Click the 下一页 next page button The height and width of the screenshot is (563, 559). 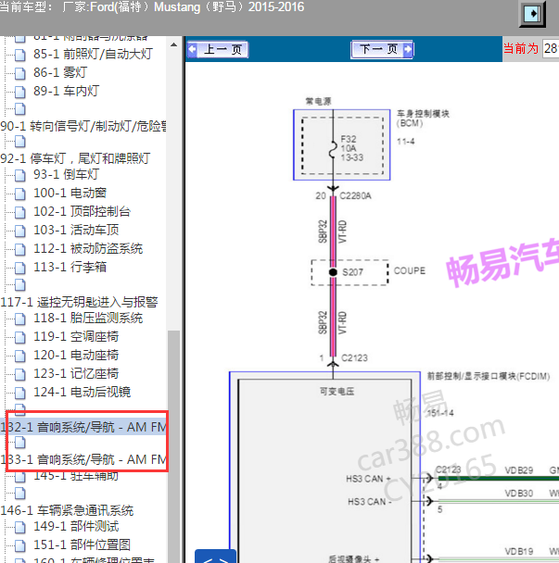tap(382, 49)
